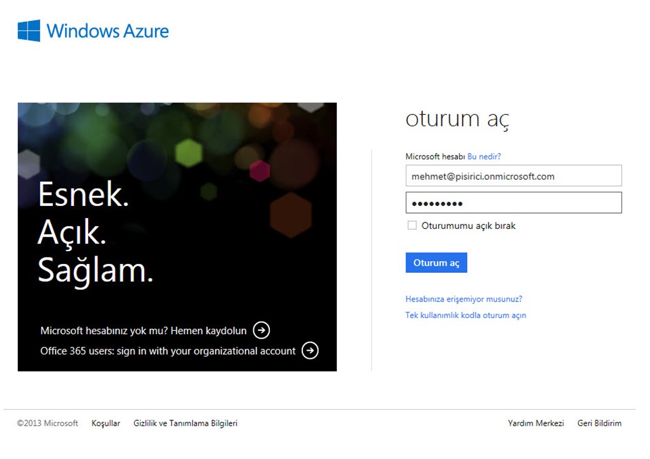650x459 pixels.
Task: Enable the 'Oturumumu açık bırak' checkbox
Action: tap(412, 226)
